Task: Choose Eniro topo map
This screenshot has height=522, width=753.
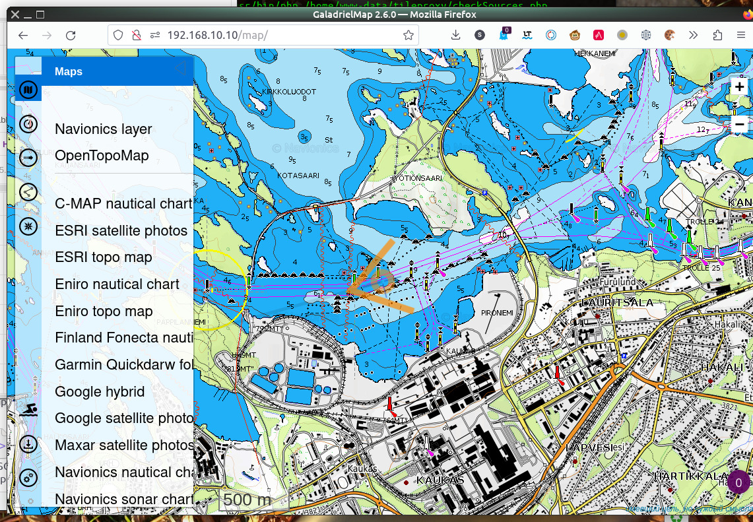Action: point(104,311)
